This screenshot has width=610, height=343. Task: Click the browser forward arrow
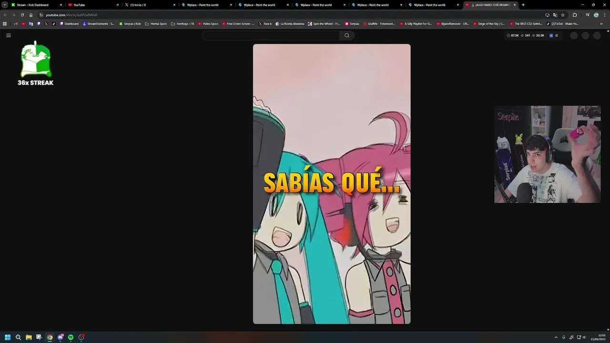tap(13, 15)
